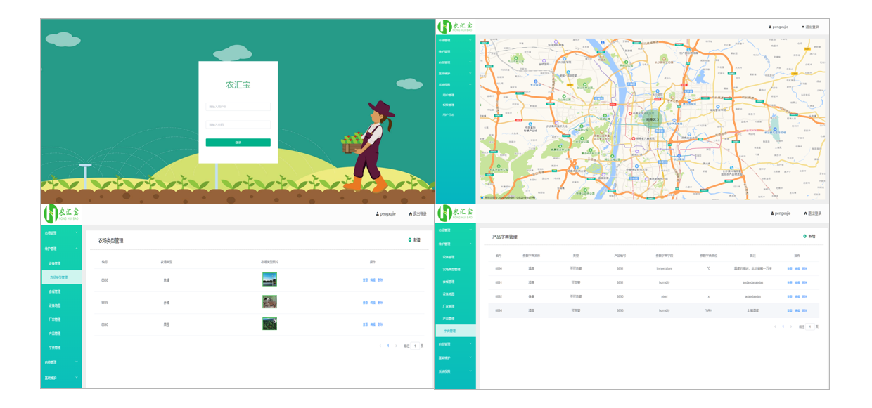The image size is (872, 408).
Task: Select 产品管理 in the 产品字典管理 page sidebar
Action: (x=449, y=319)
